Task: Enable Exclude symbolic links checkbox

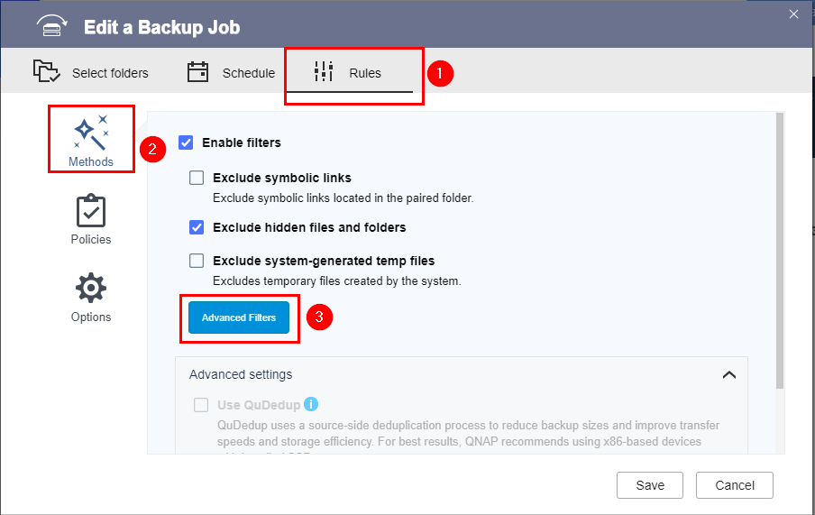Action: coord(197,178)
